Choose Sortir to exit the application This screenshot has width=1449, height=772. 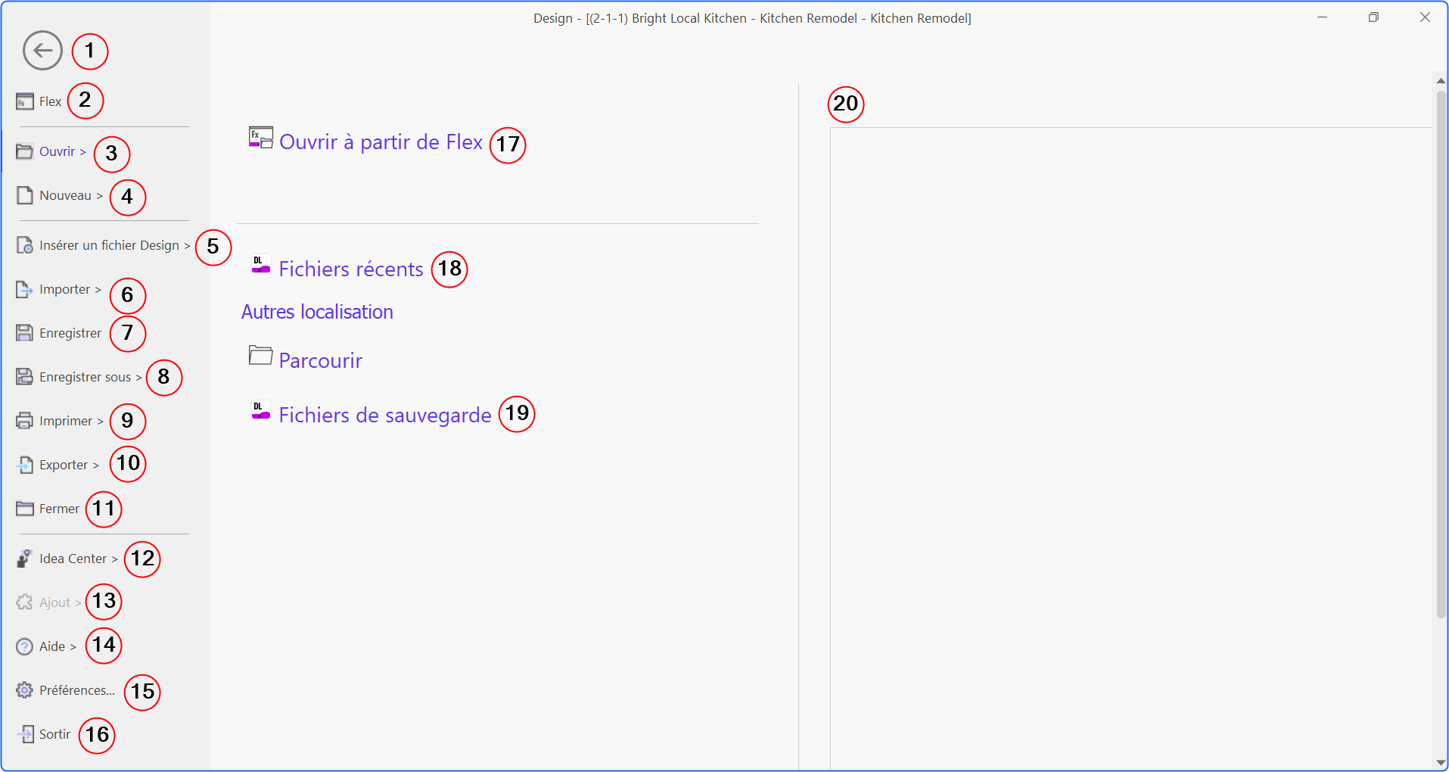coord(54,734)
